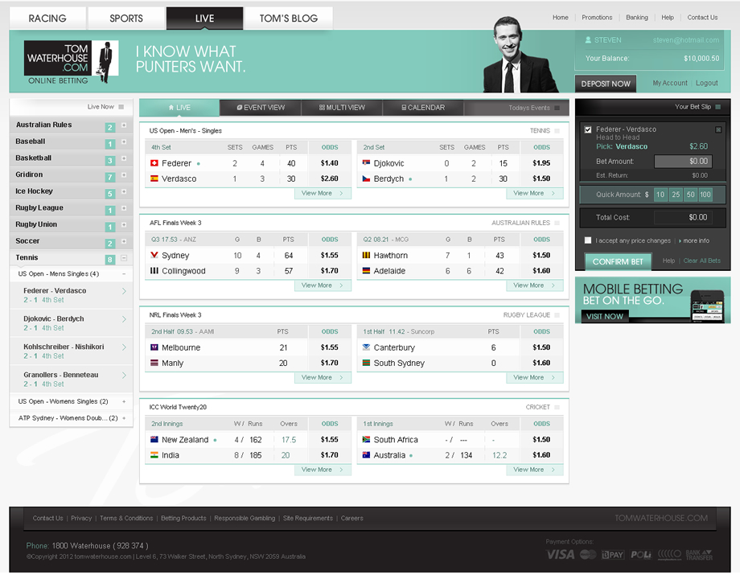Screen dimensions: 740x583
Task: Collapse US Open - Mens Singles list
Action: click(x=124, y=274)
